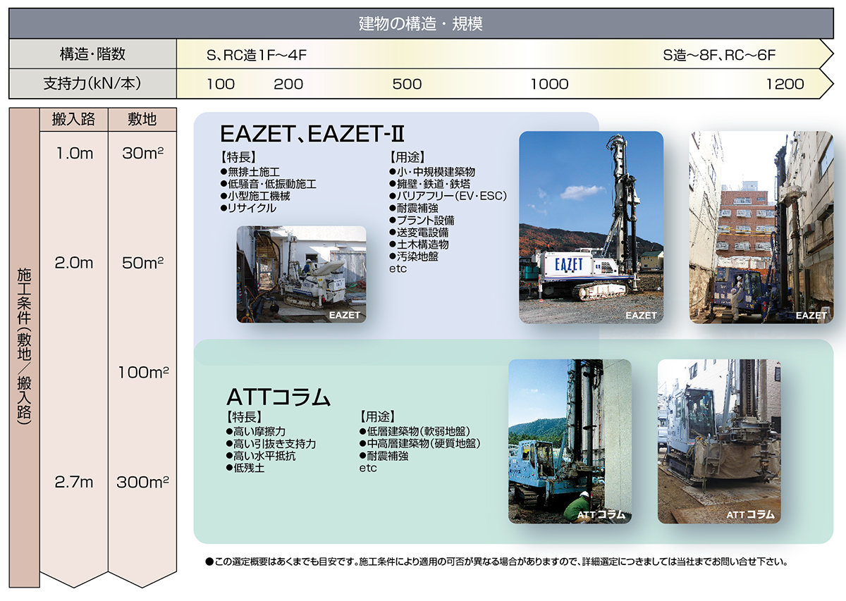Click the バリアフリー(EV・ESC) bullet
The height and width of the screenshot is (601, 846).
[x=448, y=196]
